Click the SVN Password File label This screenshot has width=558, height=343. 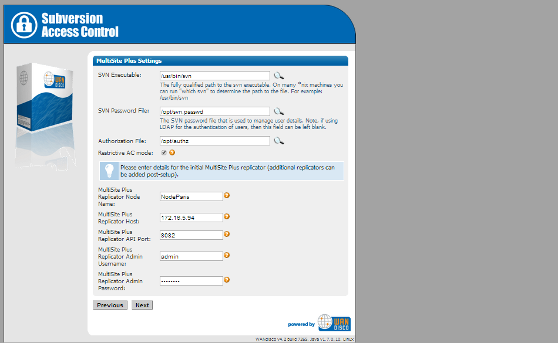click(x=123, y=111)
